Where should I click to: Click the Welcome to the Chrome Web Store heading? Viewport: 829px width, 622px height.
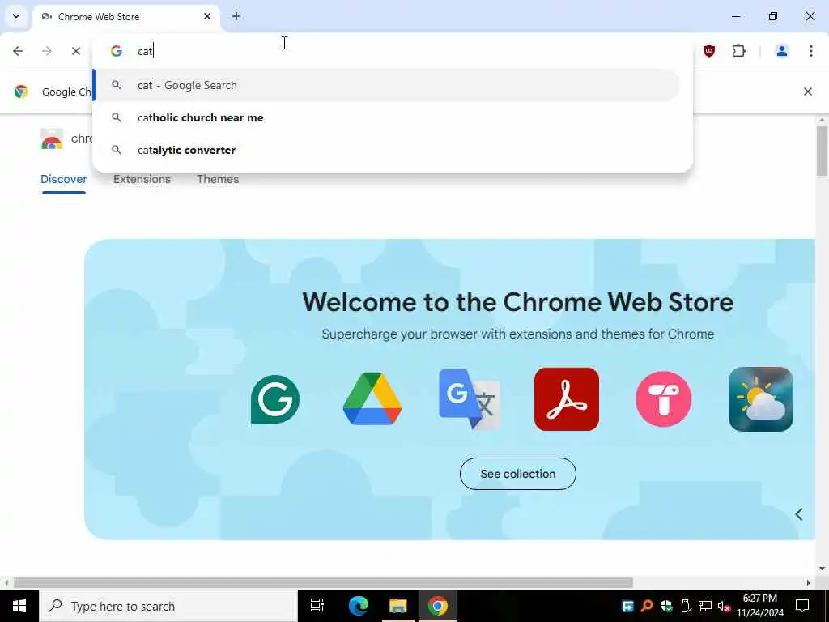pyautogui.click(x=517, y=302)
